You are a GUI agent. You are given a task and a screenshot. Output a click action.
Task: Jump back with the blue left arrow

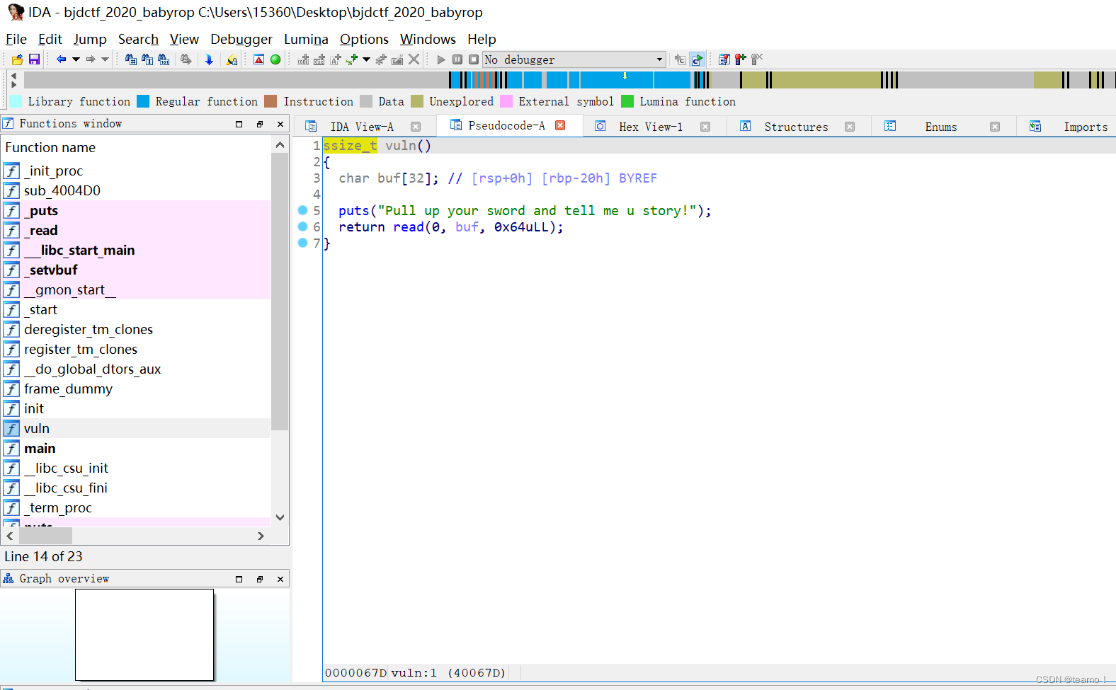point(61,59)
